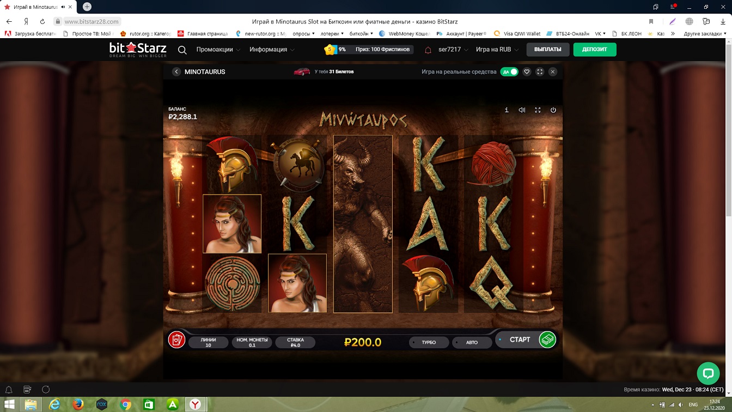Image resolution: width=732 pixels, height=412 pixels.
Task: Toggle real money play switch
Action: (509, 71)
